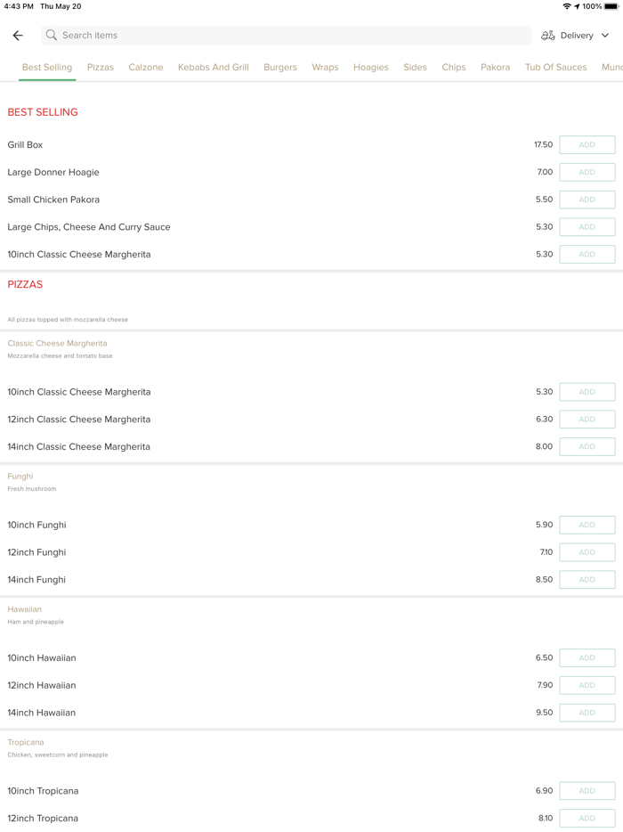This screenshot has width=623, height=832.
Task: Tap the delivery scooter icon
Action: pos(548,36)
